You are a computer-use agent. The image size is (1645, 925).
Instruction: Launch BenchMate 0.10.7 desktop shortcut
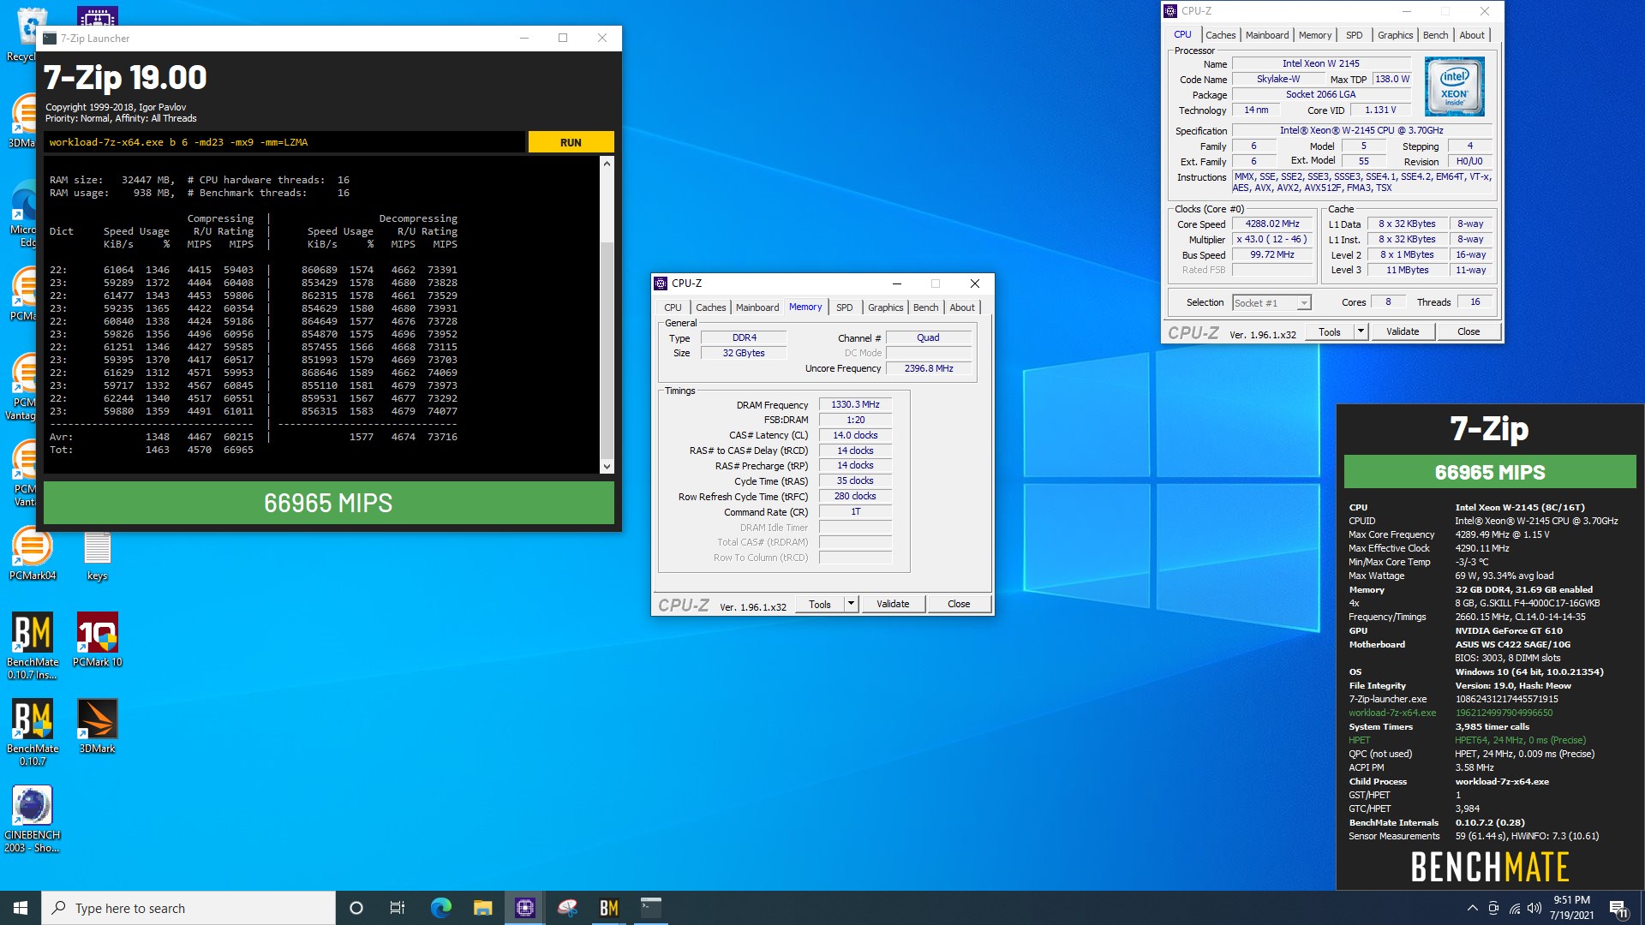tap(33, 732)
